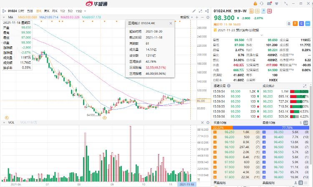Select the 月K monthly chart tab

(x=55, y=11)
